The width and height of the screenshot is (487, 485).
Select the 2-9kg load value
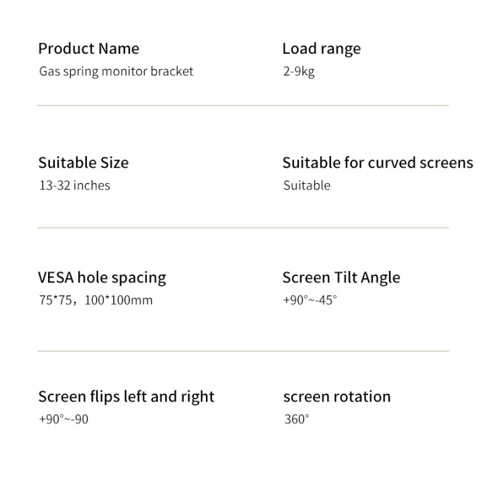(x=299, y=71)
